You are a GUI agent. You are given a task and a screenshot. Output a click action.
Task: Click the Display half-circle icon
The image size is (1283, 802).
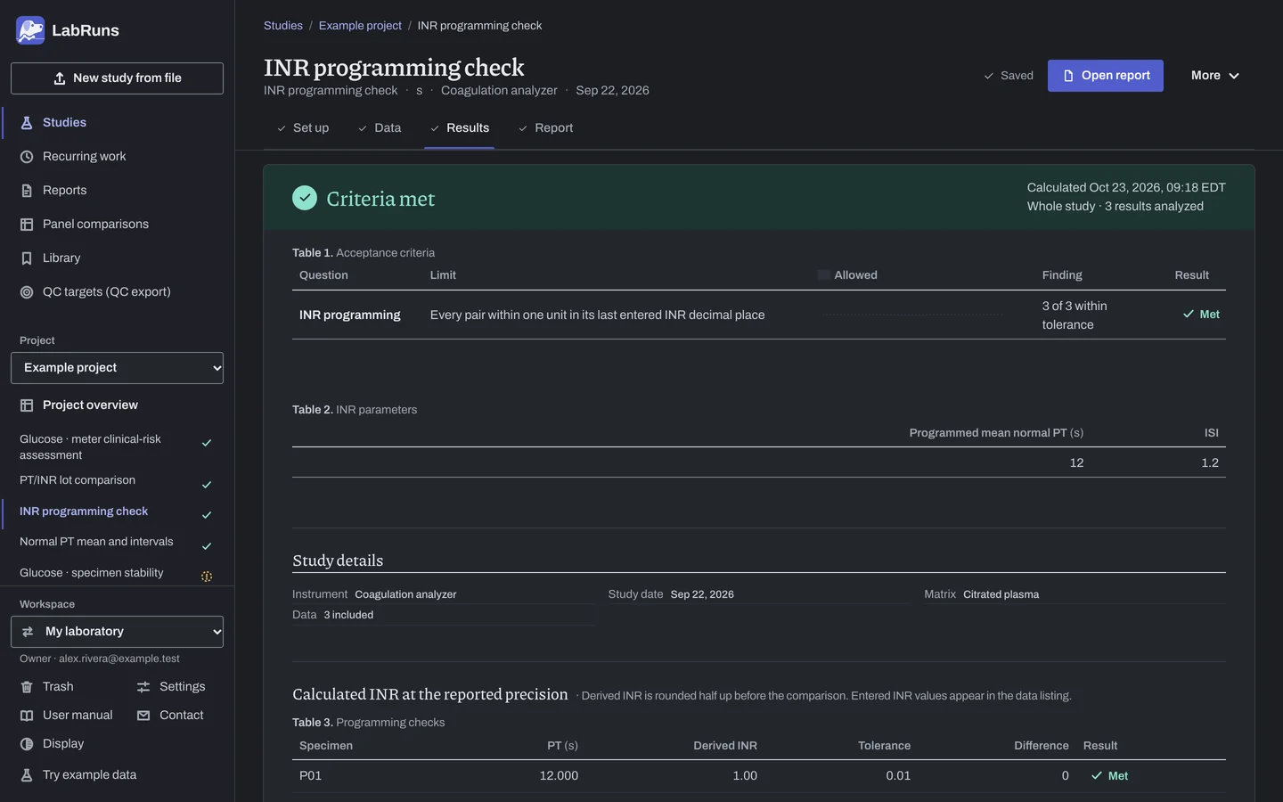(x=27, y=744)
